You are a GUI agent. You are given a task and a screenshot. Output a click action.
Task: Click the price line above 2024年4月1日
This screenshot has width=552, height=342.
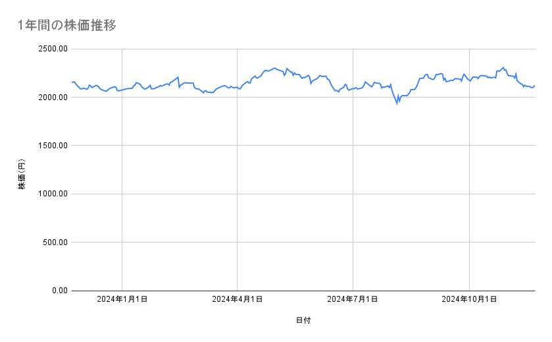(x=238, y=88)
